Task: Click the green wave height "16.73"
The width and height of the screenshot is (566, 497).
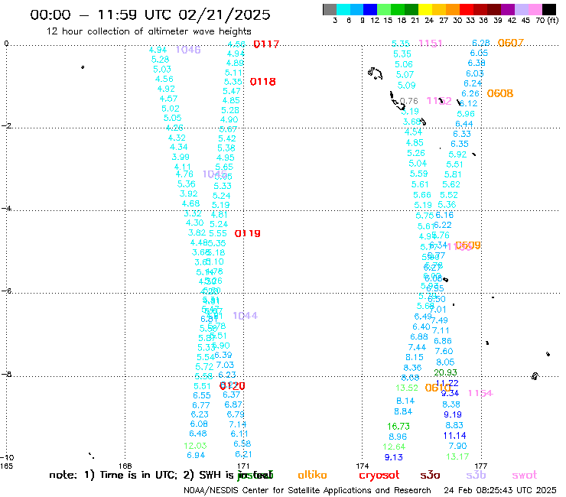Action: 398,426
